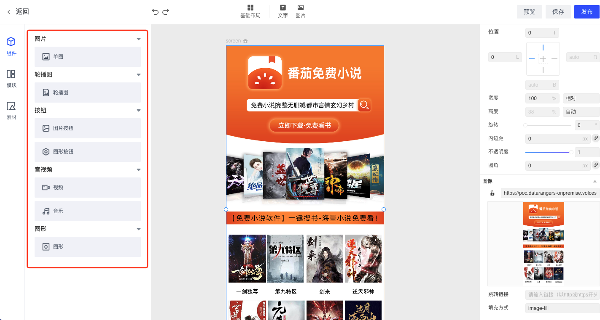
Task: Click the 立即下载·免费看书 button on canvas
Action: click(304, 125)
